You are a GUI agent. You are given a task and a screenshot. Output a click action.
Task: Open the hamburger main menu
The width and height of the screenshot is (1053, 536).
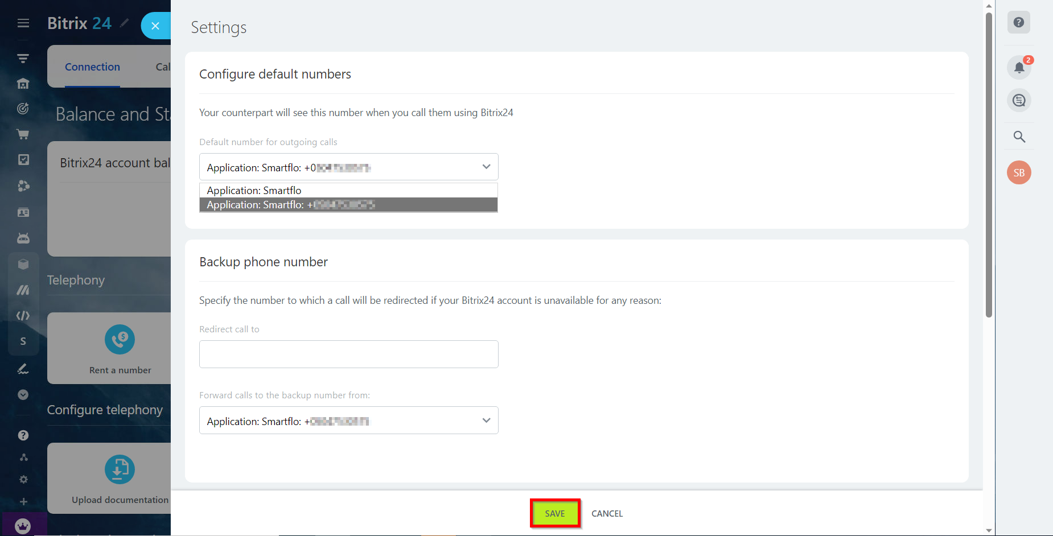click(x=23, y=23)
